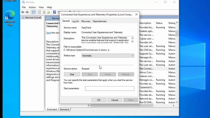Select the 'Provides thr...' service row
This screenshot has width=210, height=118.
coord(157,91)
